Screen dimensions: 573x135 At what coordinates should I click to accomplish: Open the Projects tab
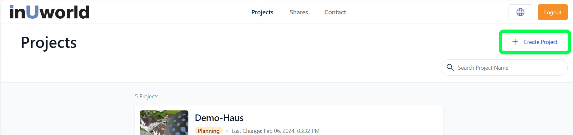coord(262,12)
